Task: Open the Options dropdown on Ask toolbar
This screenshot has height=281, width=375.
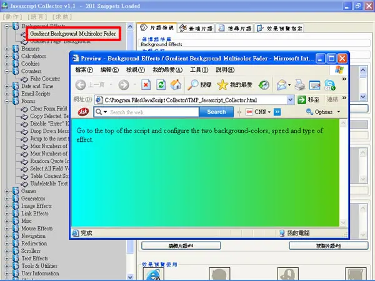Action: pos(323,112)
